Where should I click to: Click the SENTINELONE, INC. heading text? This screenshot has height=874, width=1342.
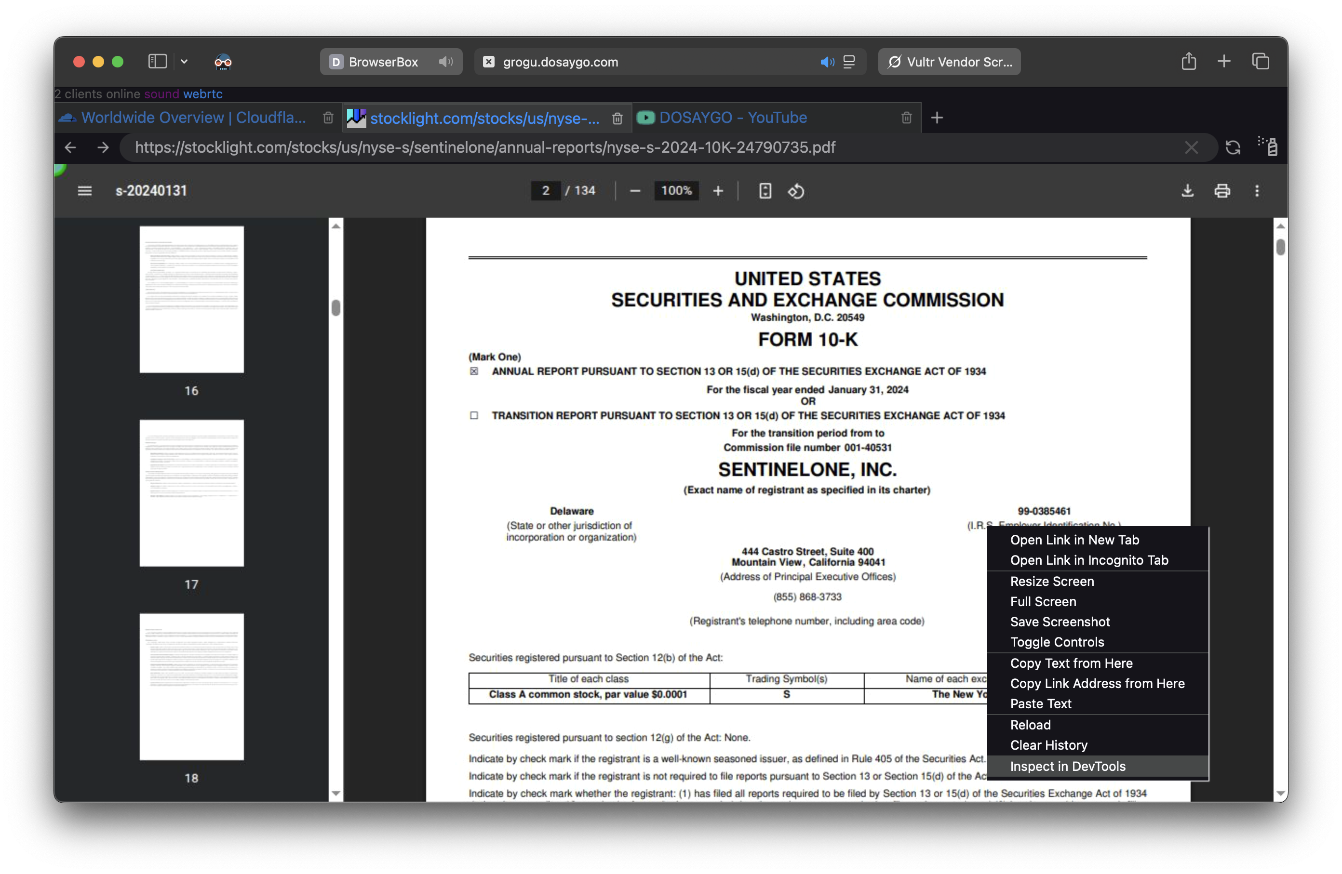[807, 469]
